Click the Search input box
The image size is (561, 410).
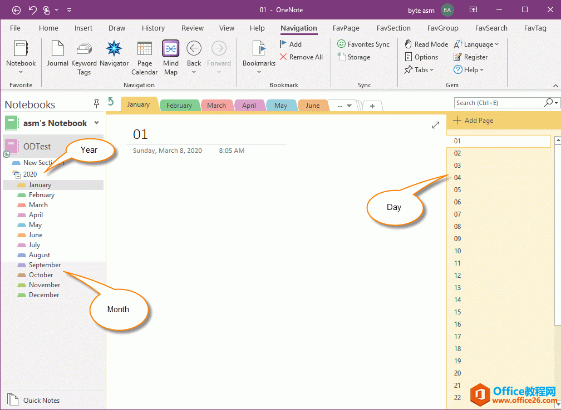point(498,103)
